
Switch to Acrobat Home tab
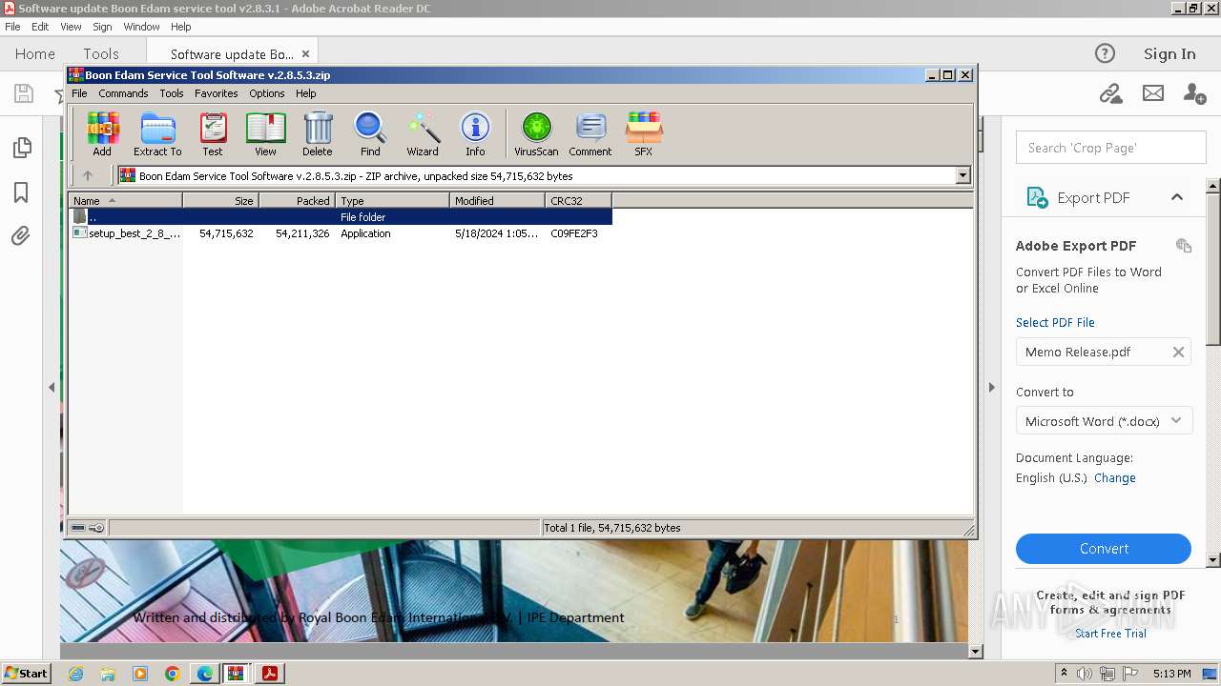(x=35, y=53)
